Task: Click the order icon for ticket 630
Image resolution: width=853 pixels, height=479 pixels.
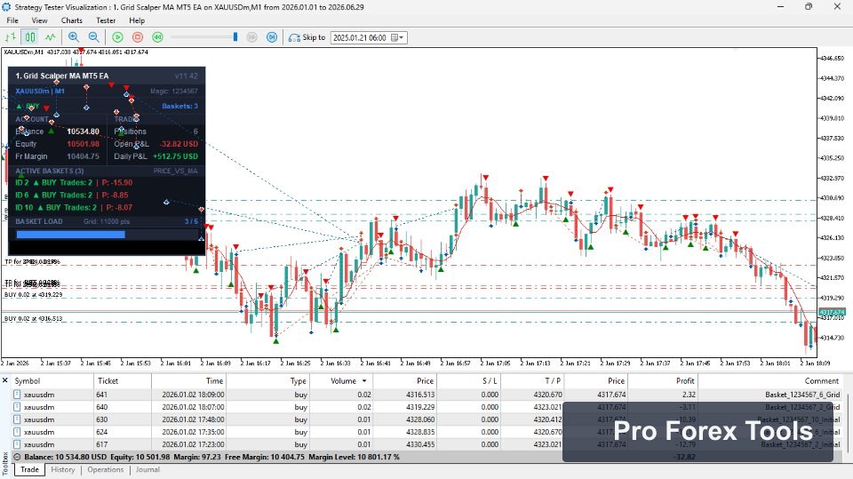Action: coord(17,419)
